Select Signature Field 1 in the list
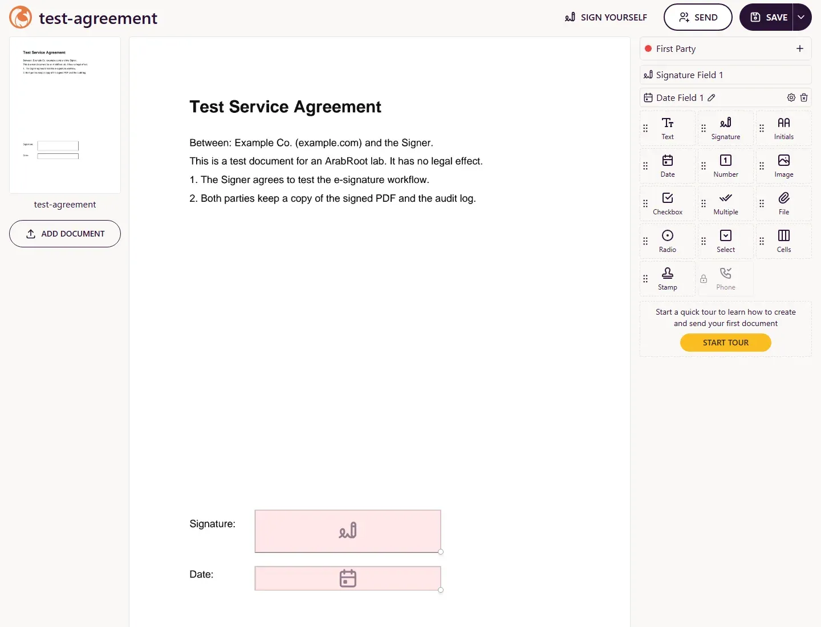821x627 pixels. click(x=726, y=75)
